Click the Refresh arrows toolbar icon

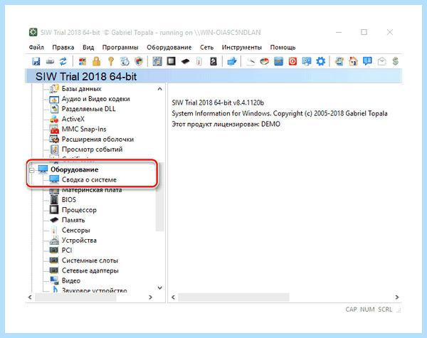tap(63, 61)
